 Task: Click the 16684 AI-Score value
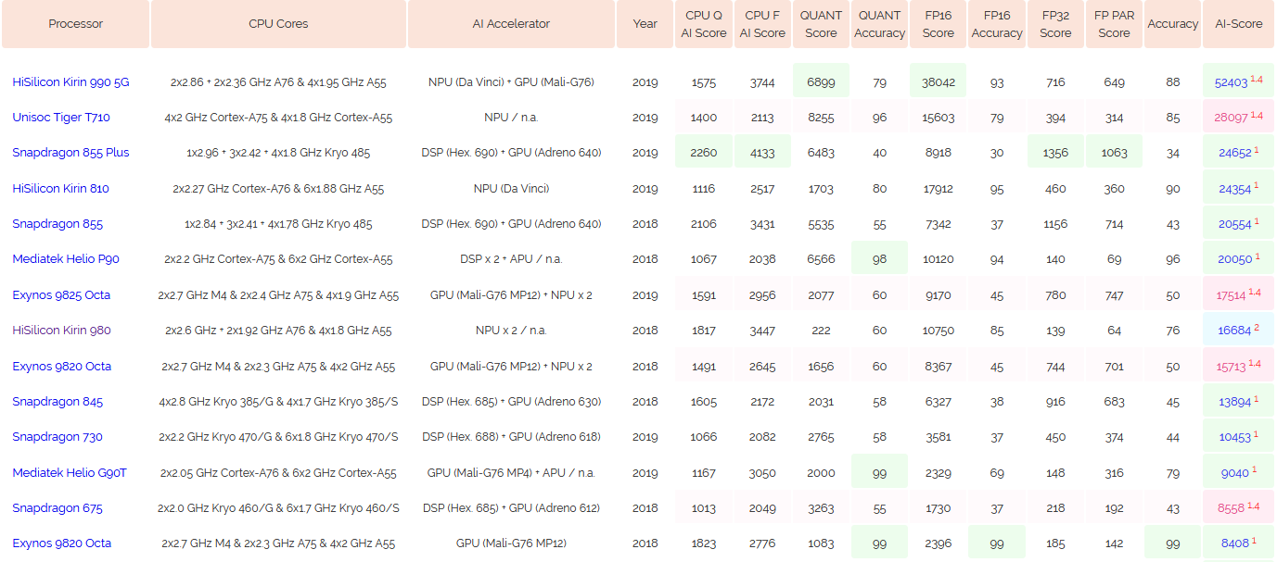point(1234,331)
